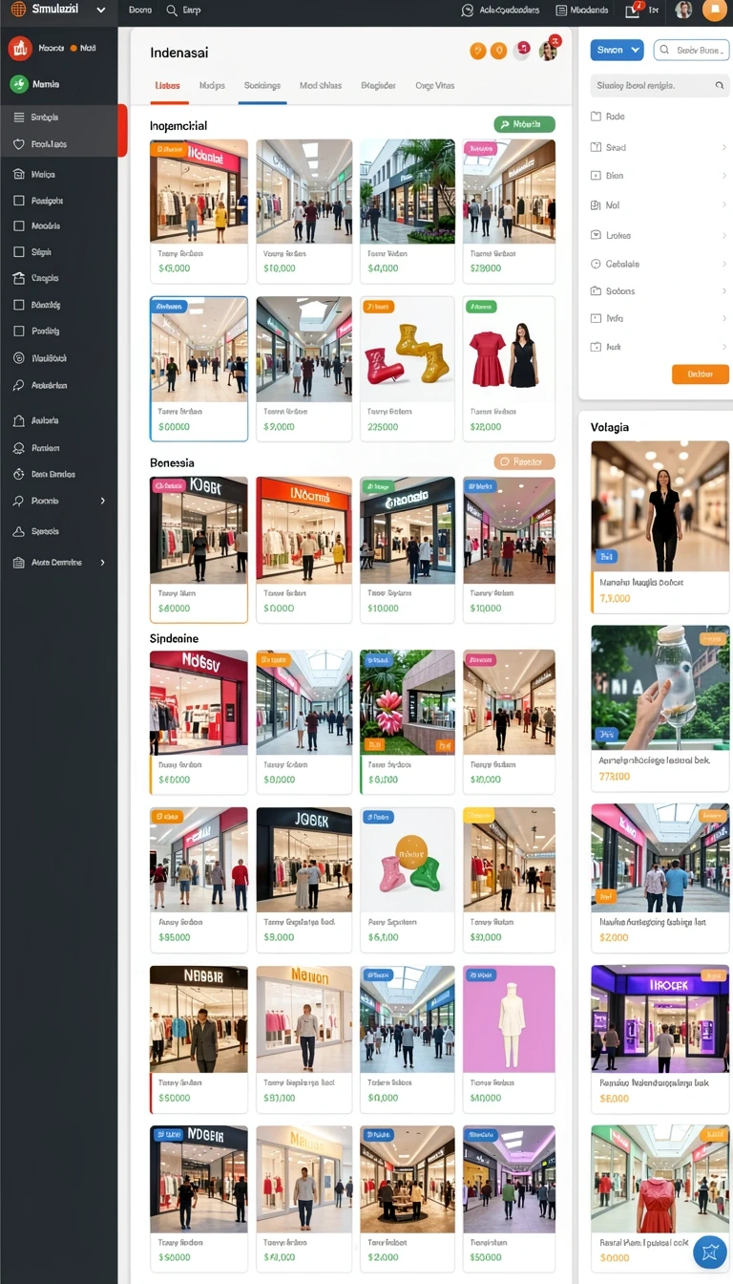Click the Lickes icon in right panel
Image resolution: width=733 pixels, height=1284 pixels.
(x=597, y=235)
